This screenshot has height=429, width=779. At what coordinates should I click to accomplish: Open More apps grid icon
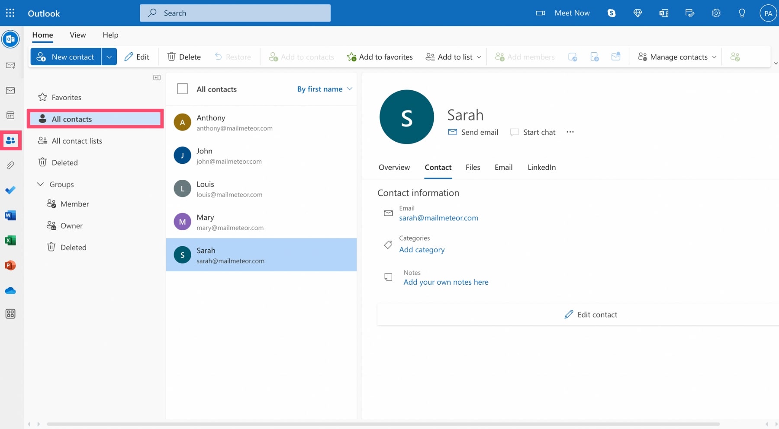[10, 314]
